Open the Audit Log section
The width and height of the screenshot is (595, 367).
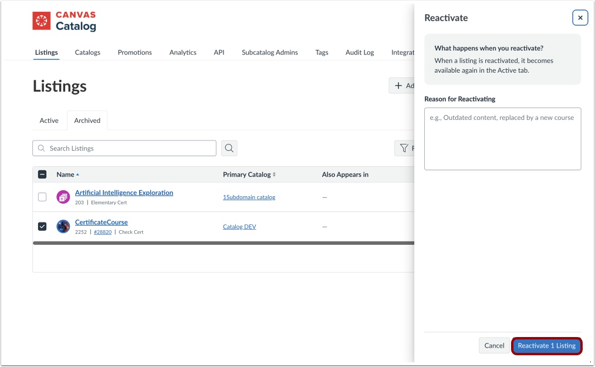point(360,52)
